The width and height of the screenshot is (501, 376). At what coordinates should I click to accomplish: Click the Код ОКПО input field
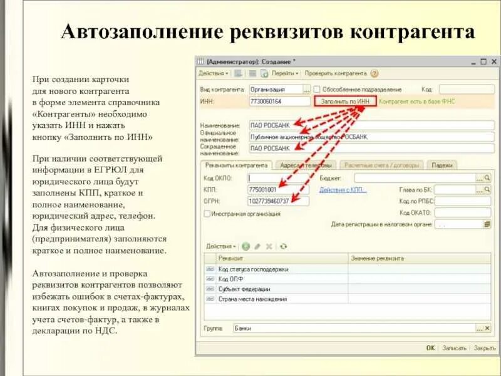[x=278, y=178]
